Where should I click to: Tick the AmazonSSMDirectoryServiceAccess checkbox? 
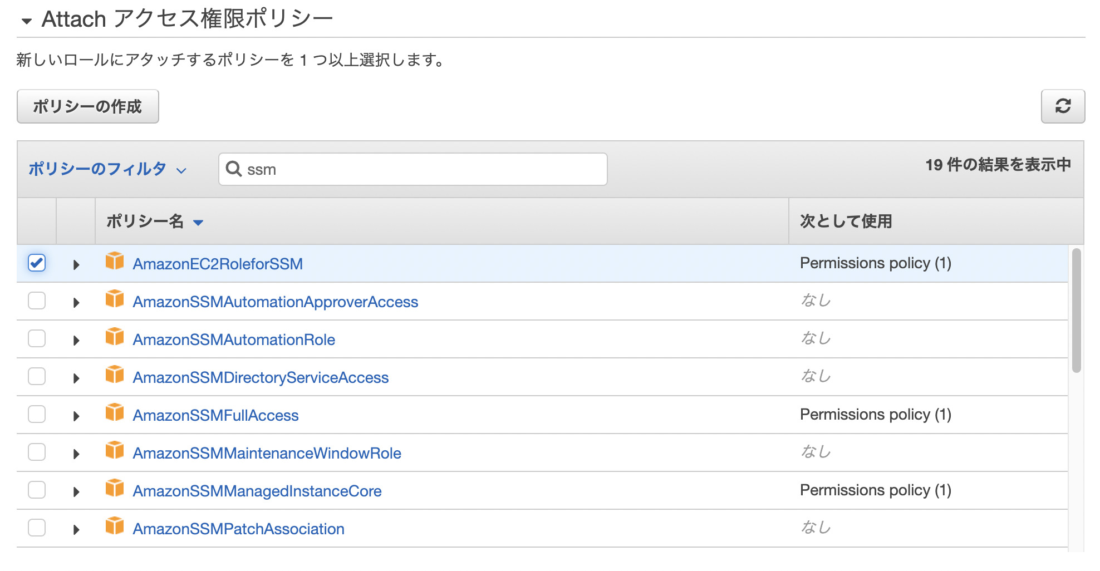(x=37, y=376)
